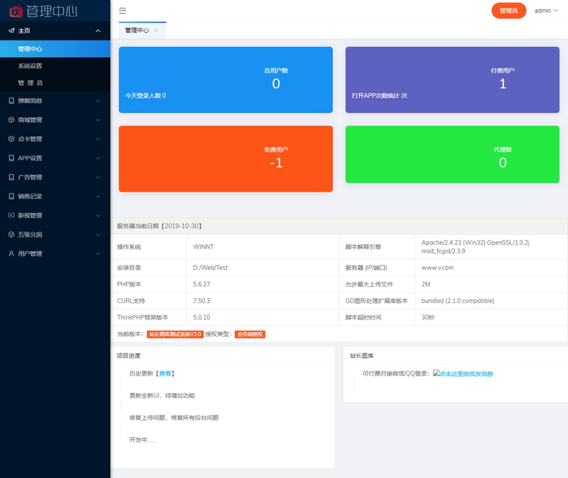The height and width of the screenshot is (478, 568).
Task: Open the 查看 history update link
Action: (165, 374)
